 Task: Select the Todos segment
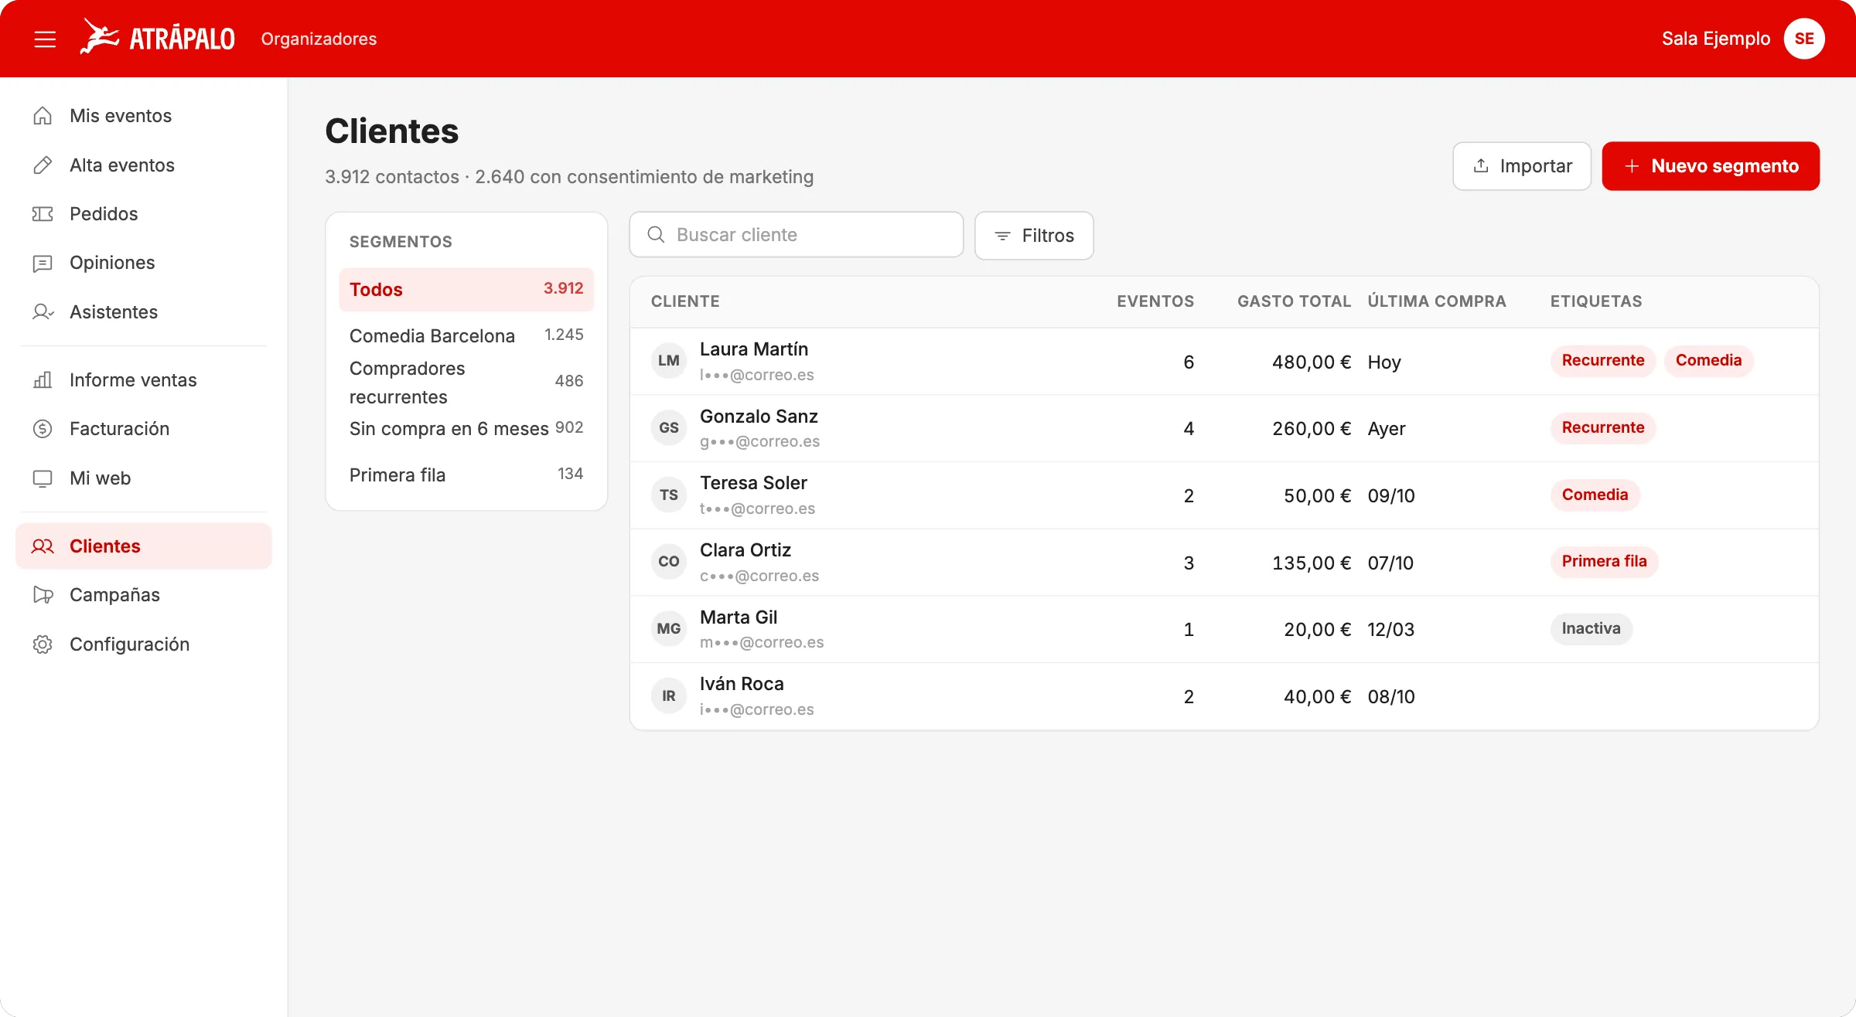[x=466, y=290]
